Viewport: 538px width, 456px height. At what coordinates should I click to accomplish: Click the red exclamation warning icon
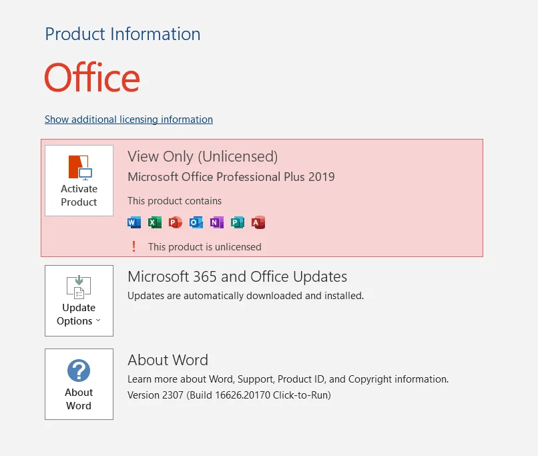133,247
